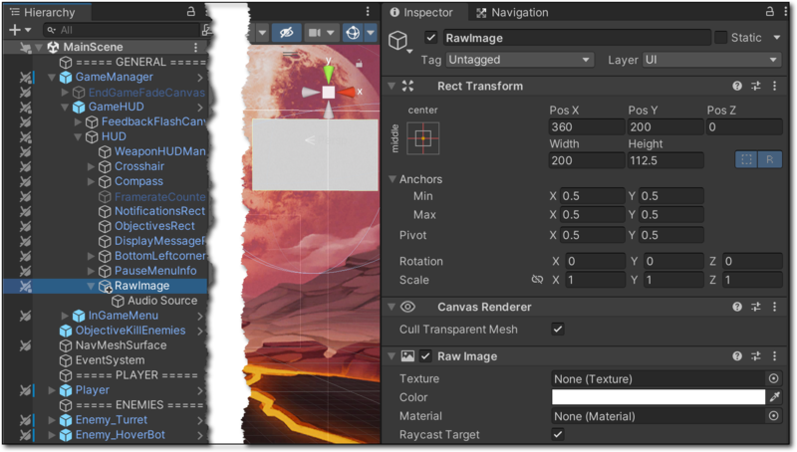797x452 pixels.
Task: Toggle scene visibility button in Scene toolbar
Action: pos(287,33)
